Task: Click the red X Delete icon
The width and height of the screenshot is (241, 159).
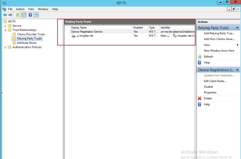Action: [199, 98]
